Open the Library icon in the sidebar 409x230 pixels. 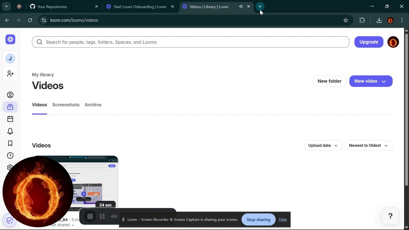point(10,107)
